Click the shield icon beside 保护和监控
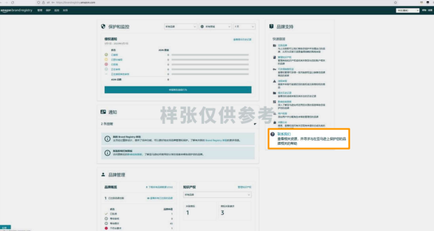The image size is (434, 231). [x=103, y=26]
